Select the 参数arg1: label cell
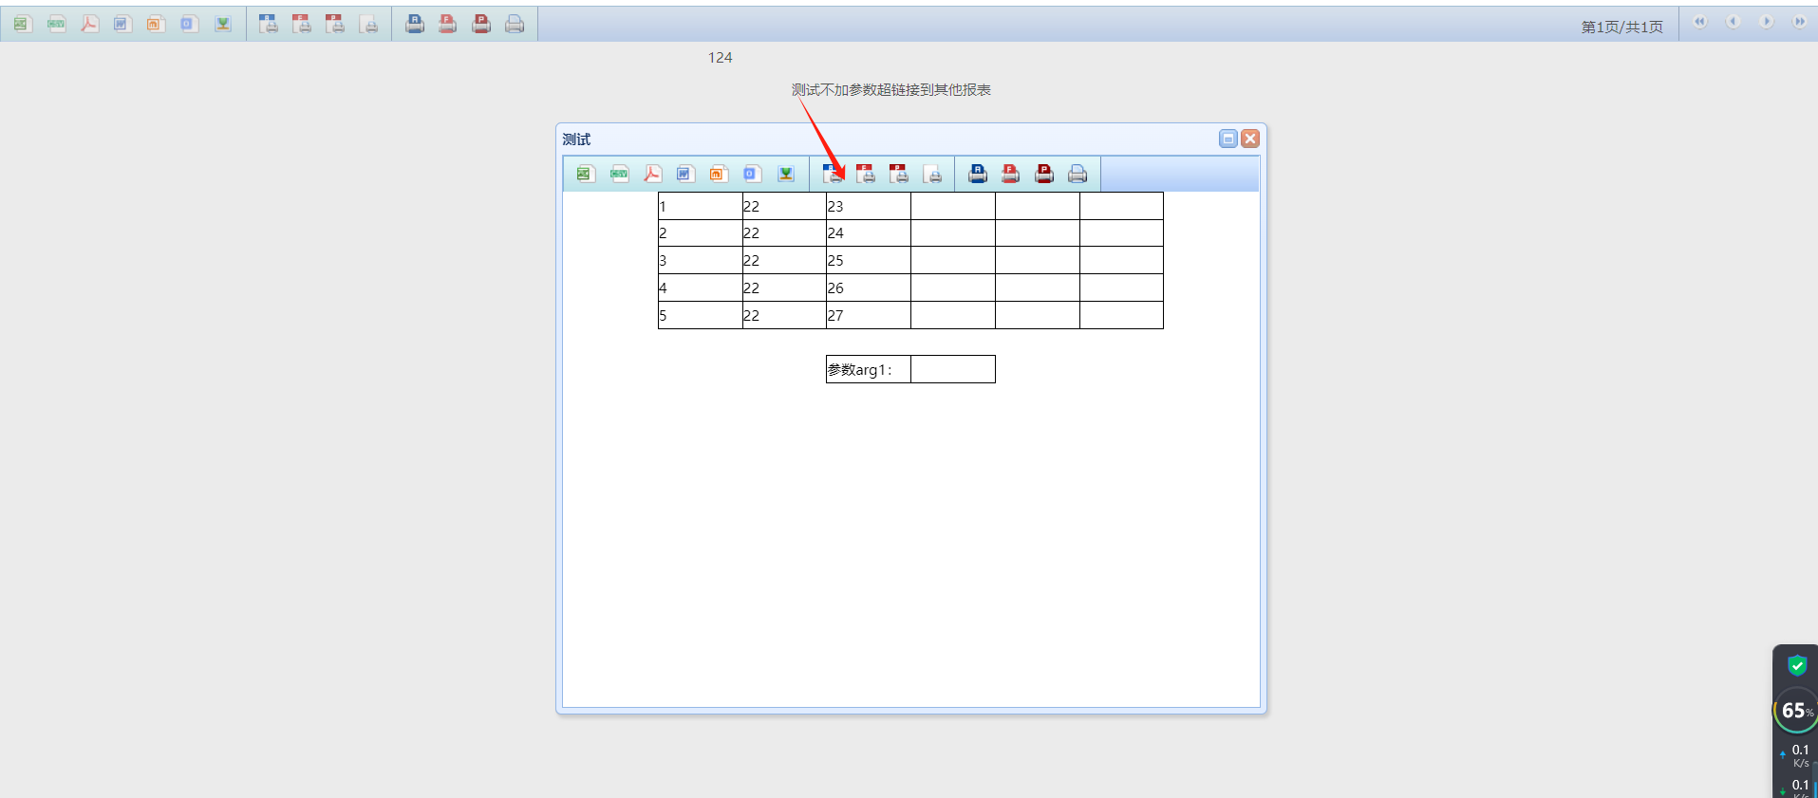This screenshot has height=798, width=1818. [x=869, y=369]
